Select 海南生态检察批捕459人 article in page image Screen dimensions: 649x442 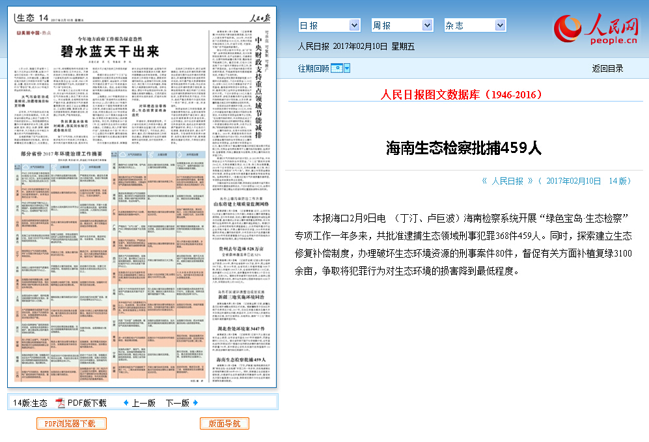[x=241, y=359]
